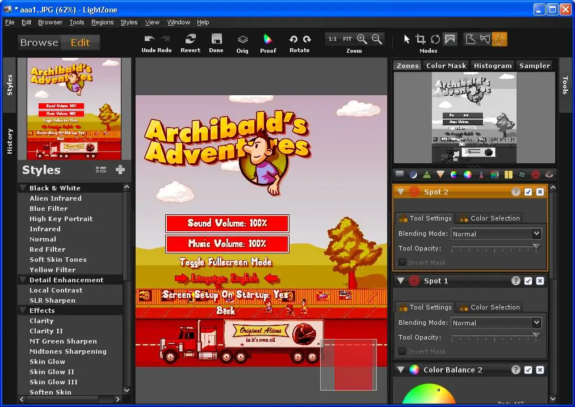Rotate the image clockwise

307,39
